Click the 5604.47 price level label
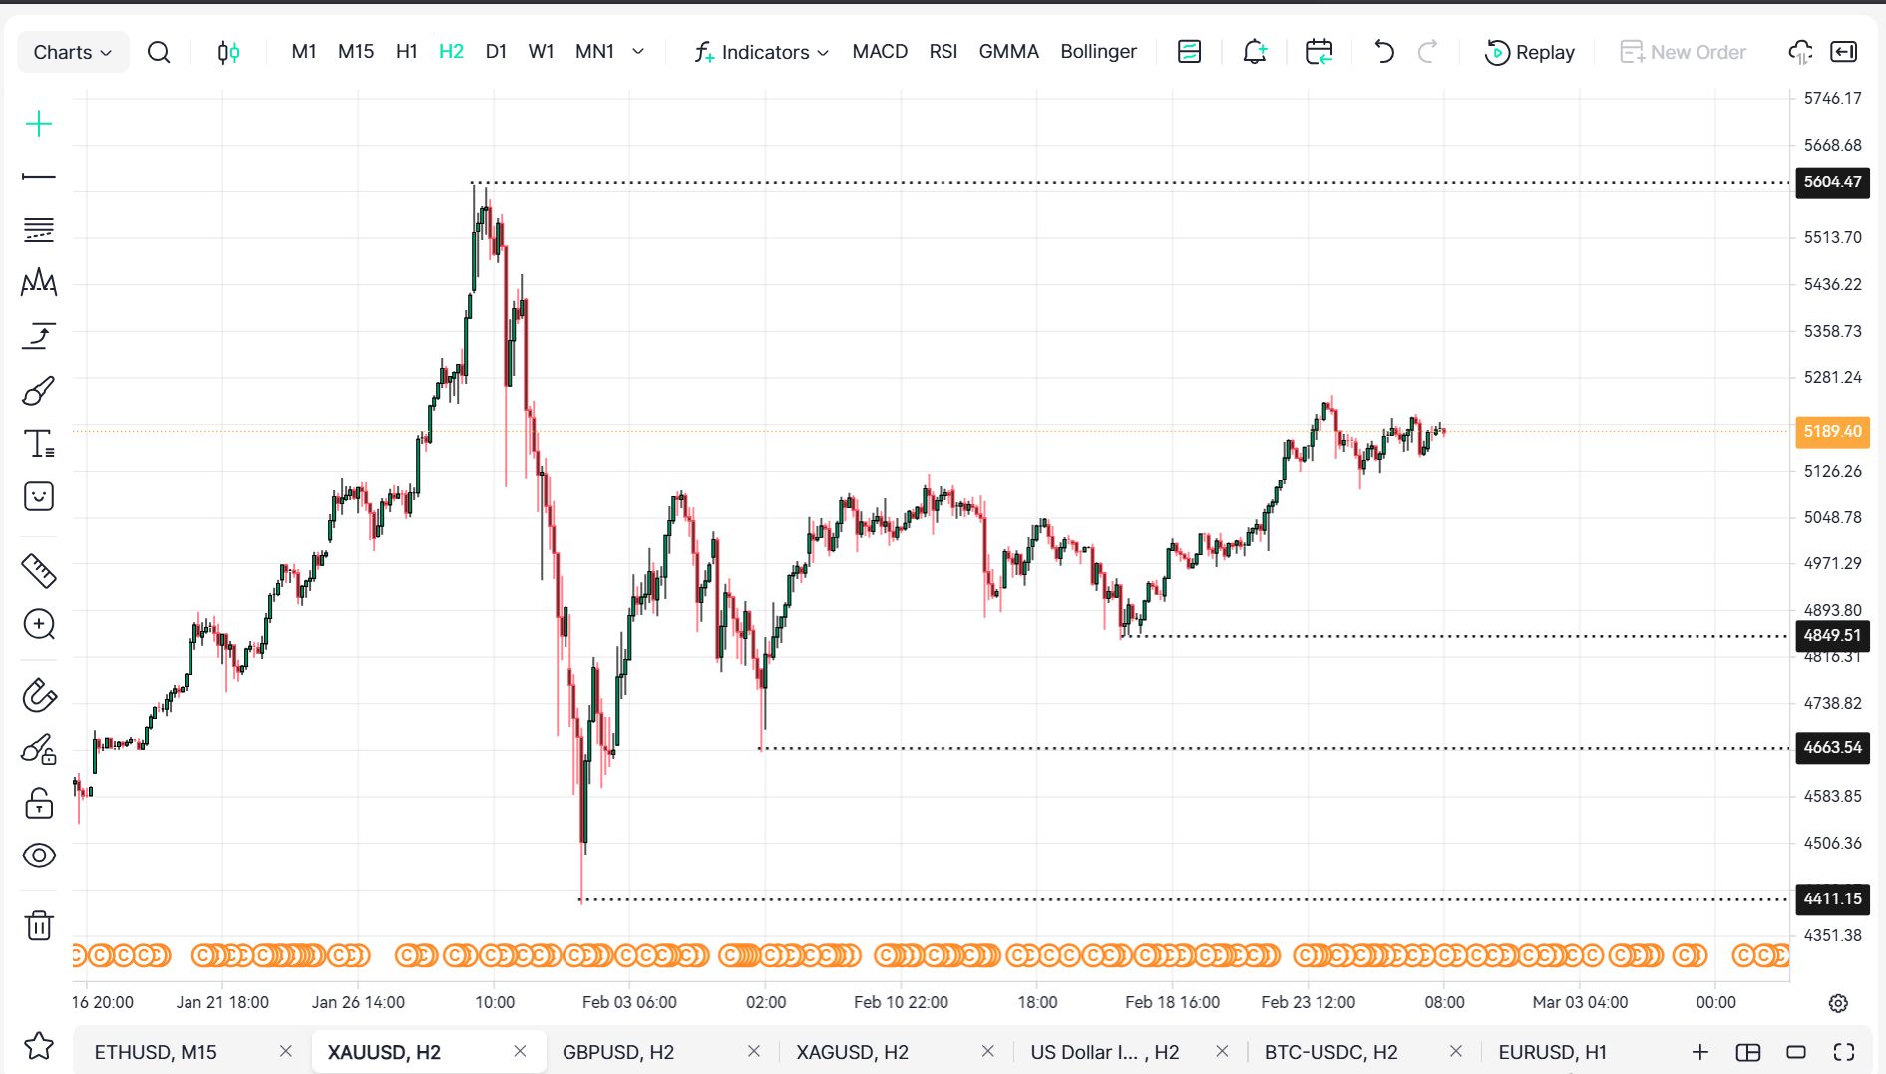This screenshot has width=1886, height=1074. [x=1832, y=182]
